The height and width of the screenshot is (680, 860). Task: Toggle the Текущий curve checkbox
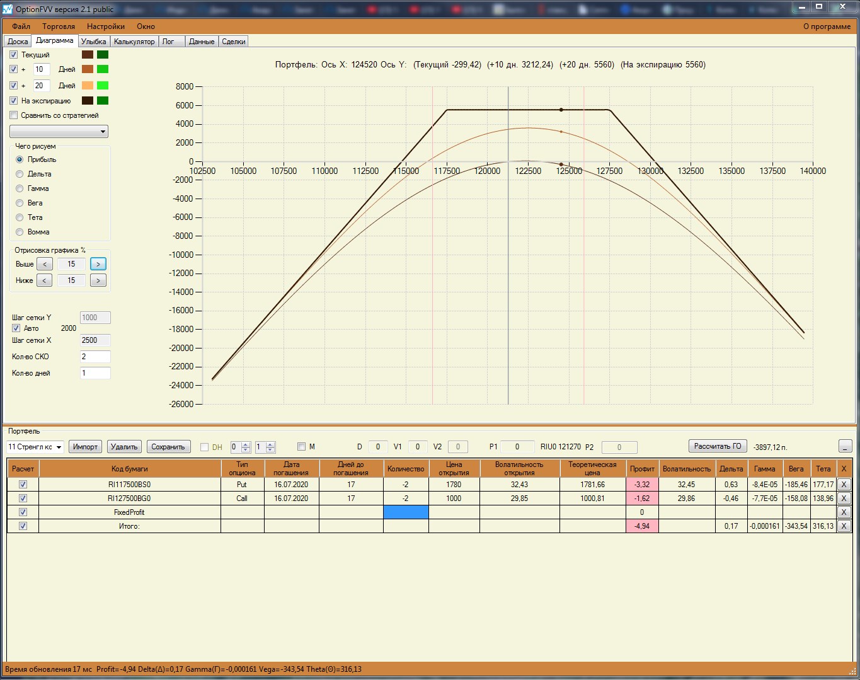pyautogui.click(x=14, y=55)
